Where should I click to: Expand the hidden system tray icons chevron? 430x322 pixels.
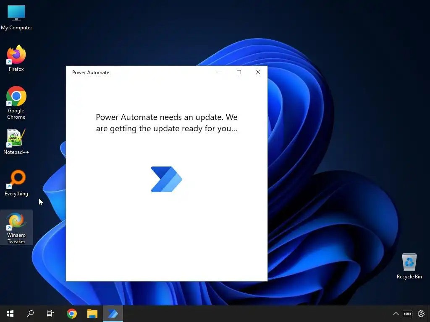[x=396, y=314]
